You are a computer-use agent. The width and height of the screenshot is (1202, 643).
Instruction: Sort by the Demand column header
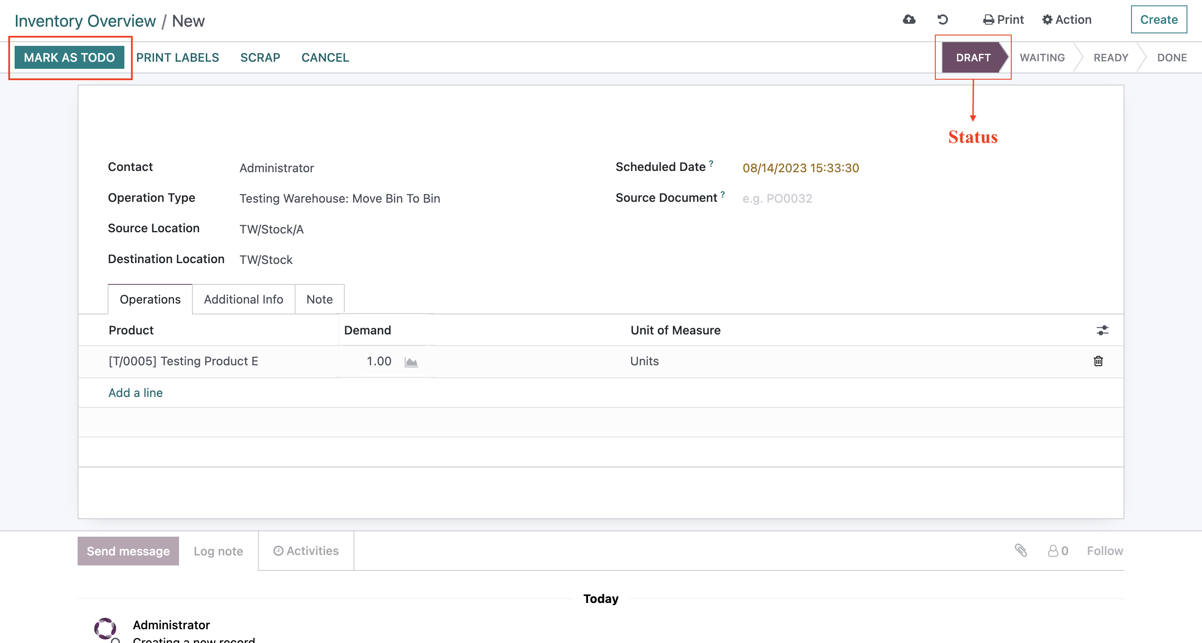(x=368, y=330)
